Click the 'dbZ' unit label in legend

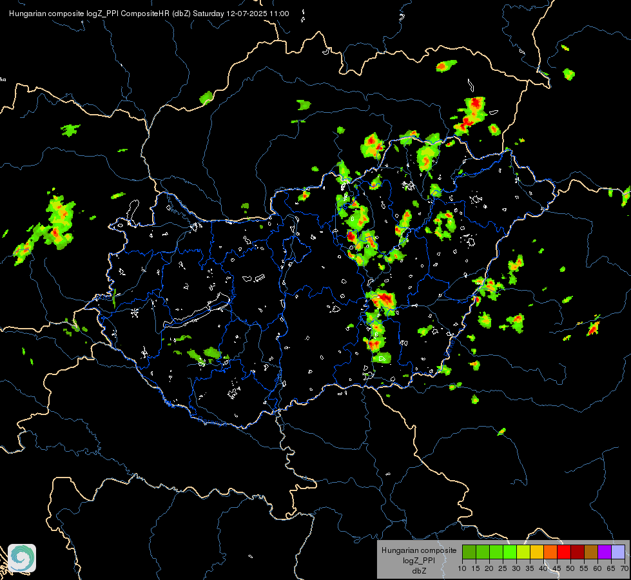point(419,571)
